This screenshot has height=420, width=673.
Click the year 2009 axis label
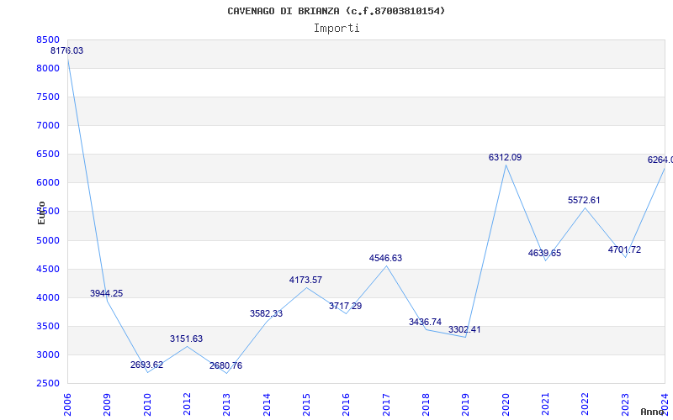pyautogui.click(x=107, y=405)
